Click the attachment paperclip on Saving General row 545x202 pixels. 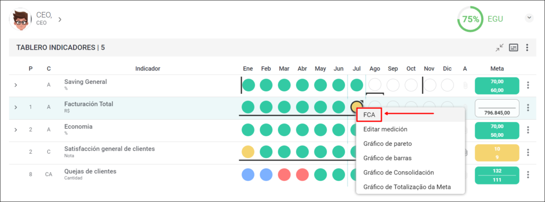click(465, 85)
